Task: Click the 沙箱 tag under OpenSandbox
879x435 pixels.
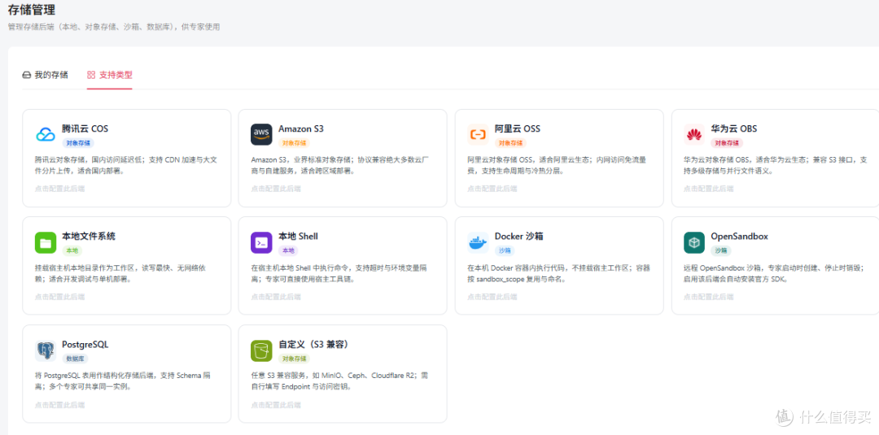Action: click(x=721, y=250)
